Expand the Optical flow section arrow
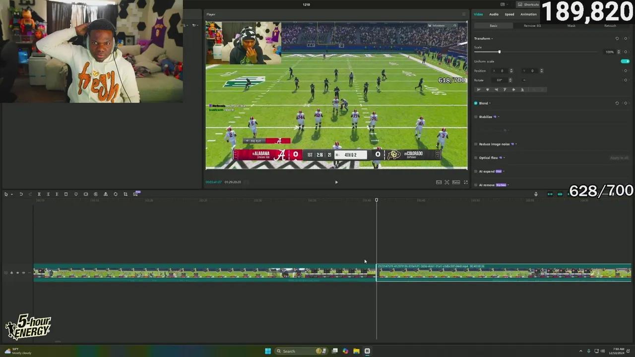The width and height of the screenshot is (635, 357). pyautogui.click(x=505, y=158)
